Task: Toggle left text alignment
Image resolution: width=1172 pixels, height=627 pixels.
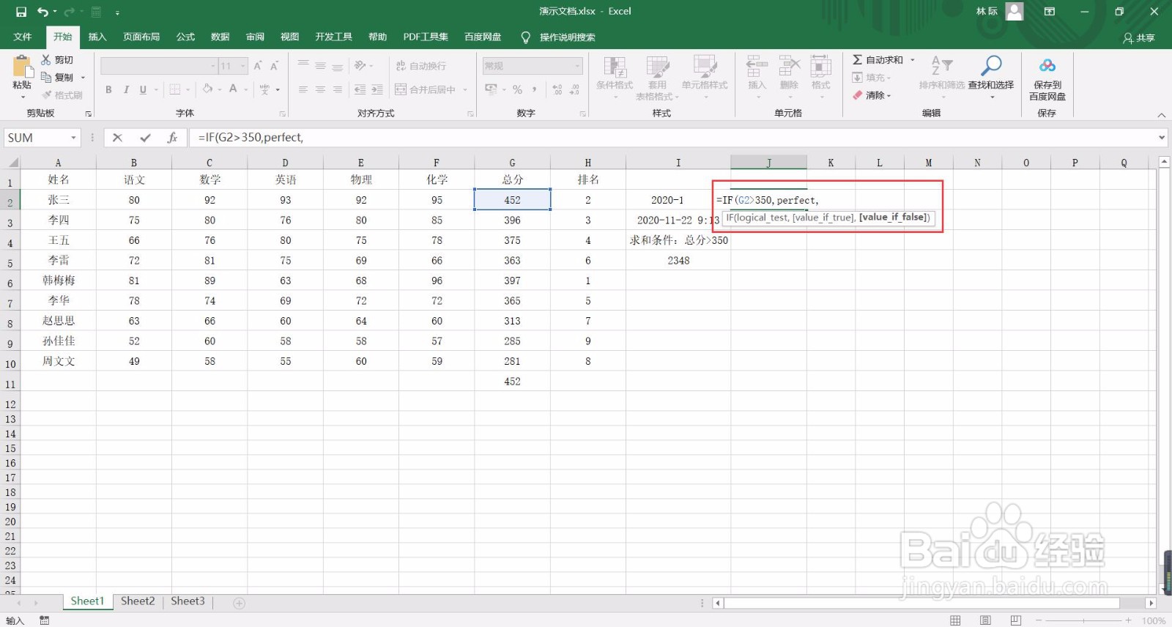Action: 303,89
